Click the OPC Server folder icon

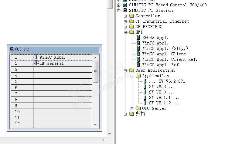coord(138,108)
